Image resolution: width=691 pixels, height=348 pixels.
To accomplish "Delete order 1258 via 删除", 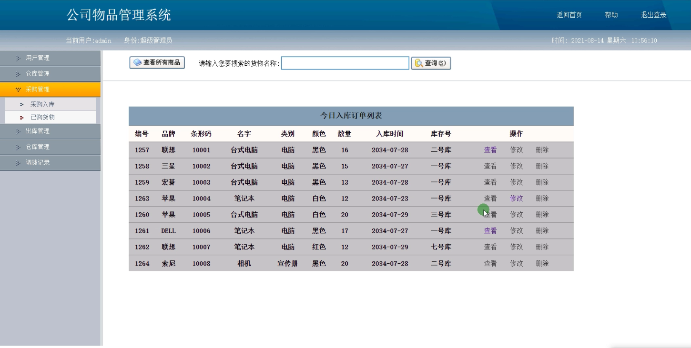I will click(x=542, y=166).
